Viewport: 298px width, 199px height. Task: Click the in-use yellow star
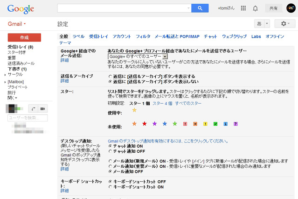tap(134, 110)
